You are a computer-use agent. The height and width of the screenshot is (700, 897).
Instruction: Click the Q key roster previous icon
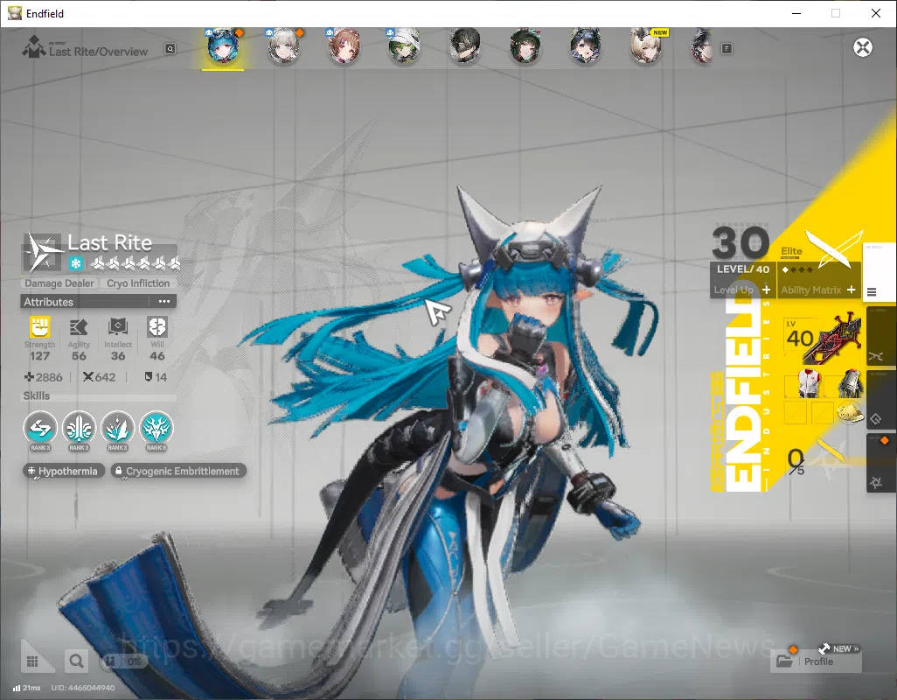tap(170, 49)
